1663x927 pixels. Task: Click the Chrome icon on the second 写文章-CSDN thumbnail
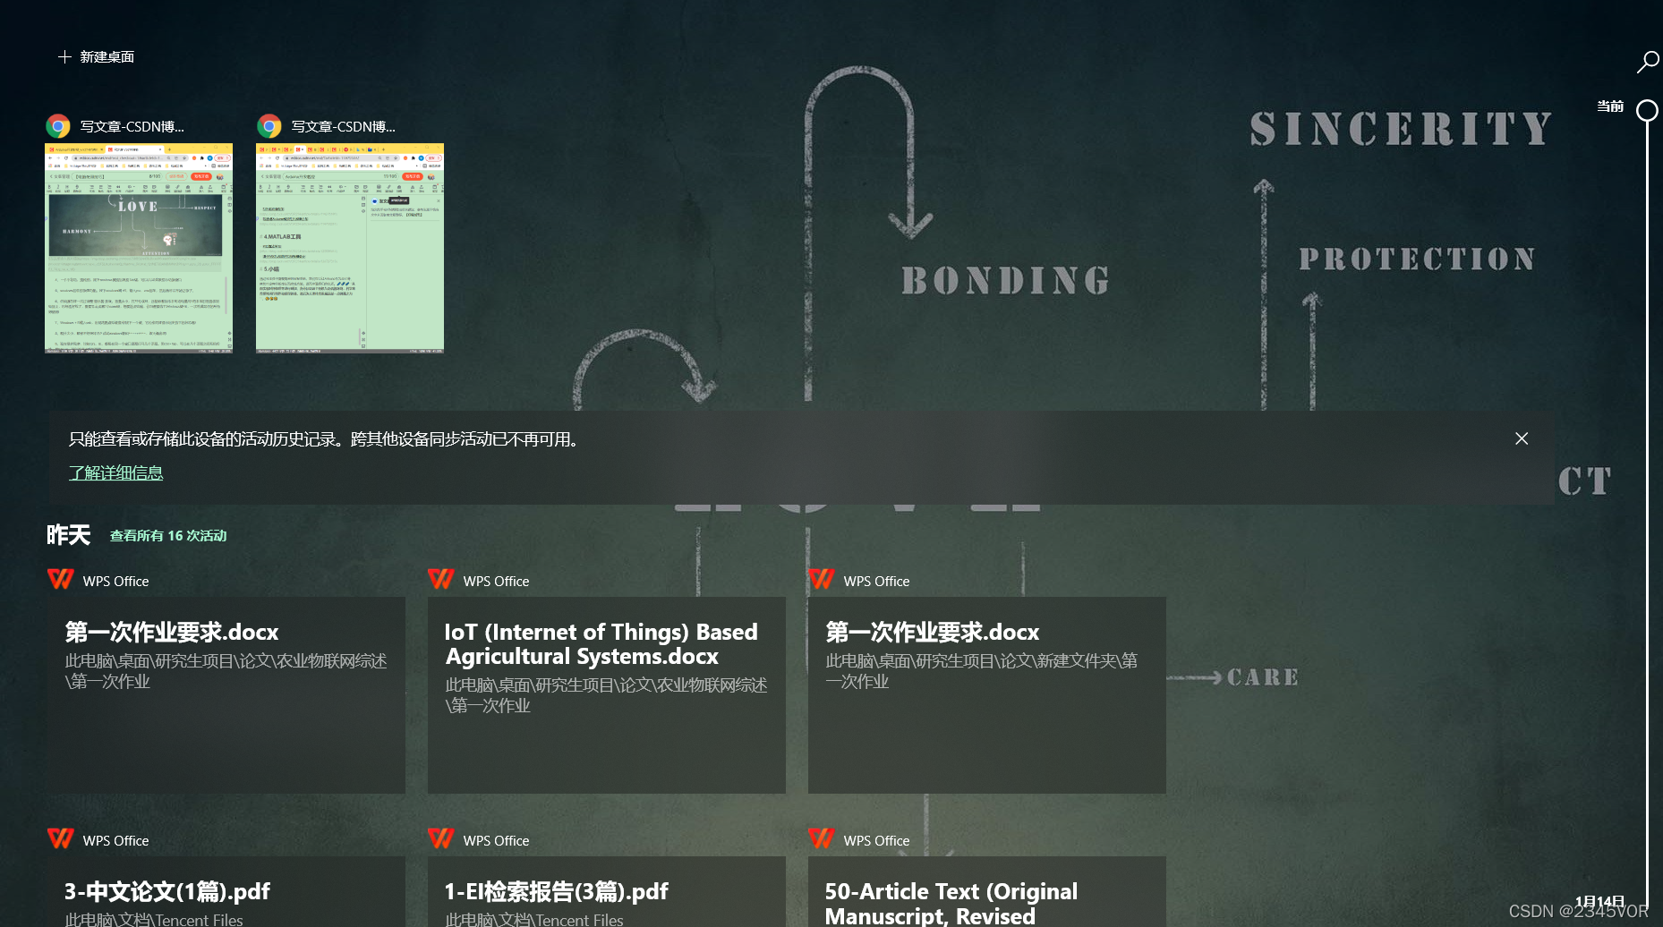pyautogui.click(x=269, y=126)
